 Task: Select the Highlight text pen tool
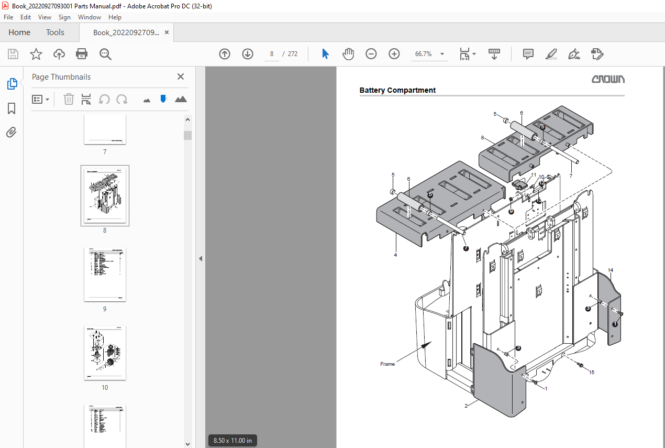(x=551, y=54)
